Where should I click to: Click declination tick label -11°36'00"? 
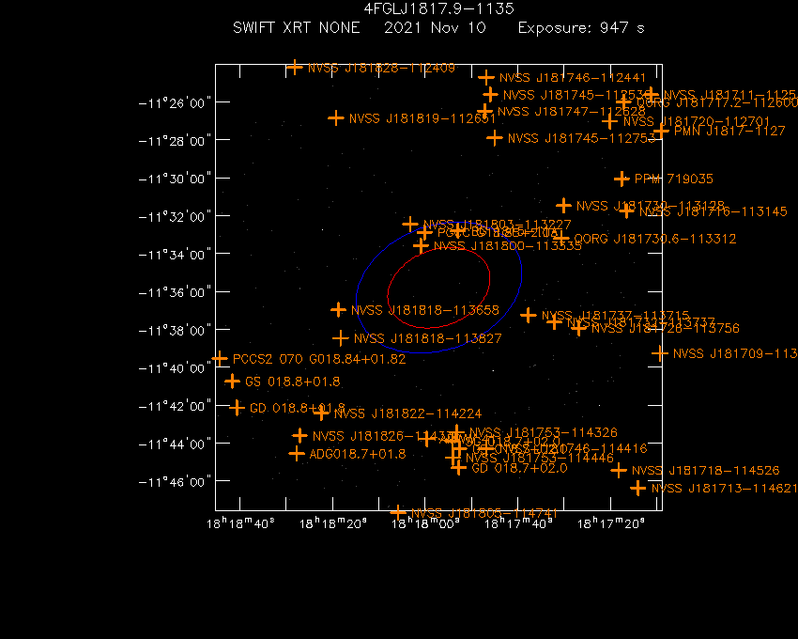pyautogui.click(x=175, y=292)
